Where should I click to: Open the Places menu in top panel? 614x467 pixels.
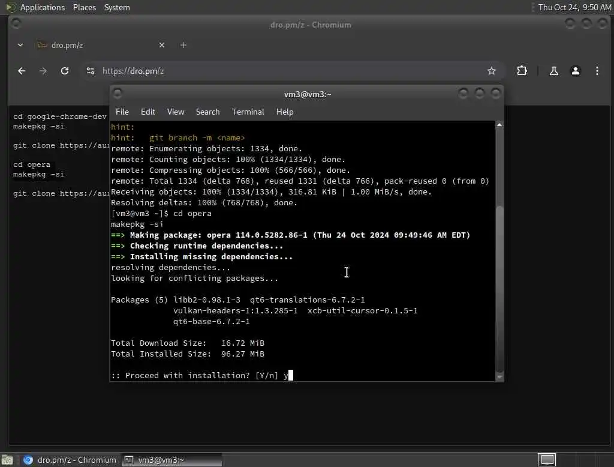click(84, 7)
